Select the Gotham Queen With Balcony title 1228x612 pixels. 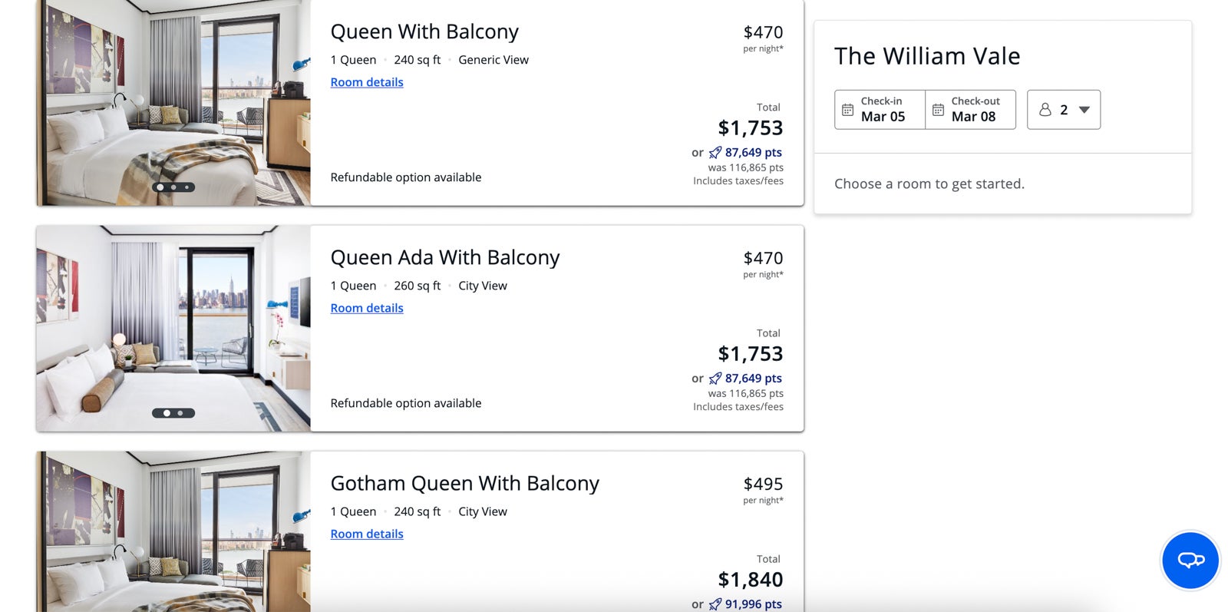click(x=464, y=484)
